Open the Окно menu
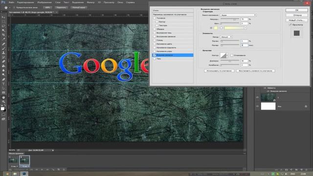Screen dimensions: 313x176 point(120,2)
